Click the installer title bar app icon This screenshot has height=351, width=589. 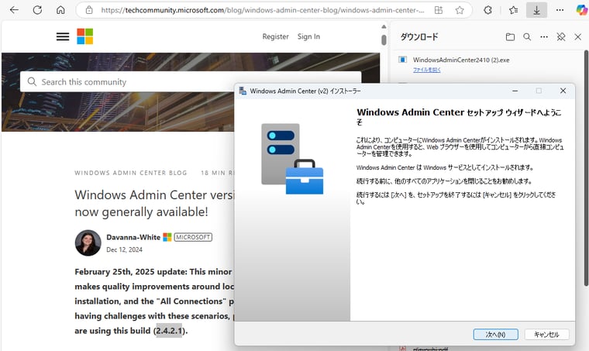pyautogui.click(x=243, y=91)
